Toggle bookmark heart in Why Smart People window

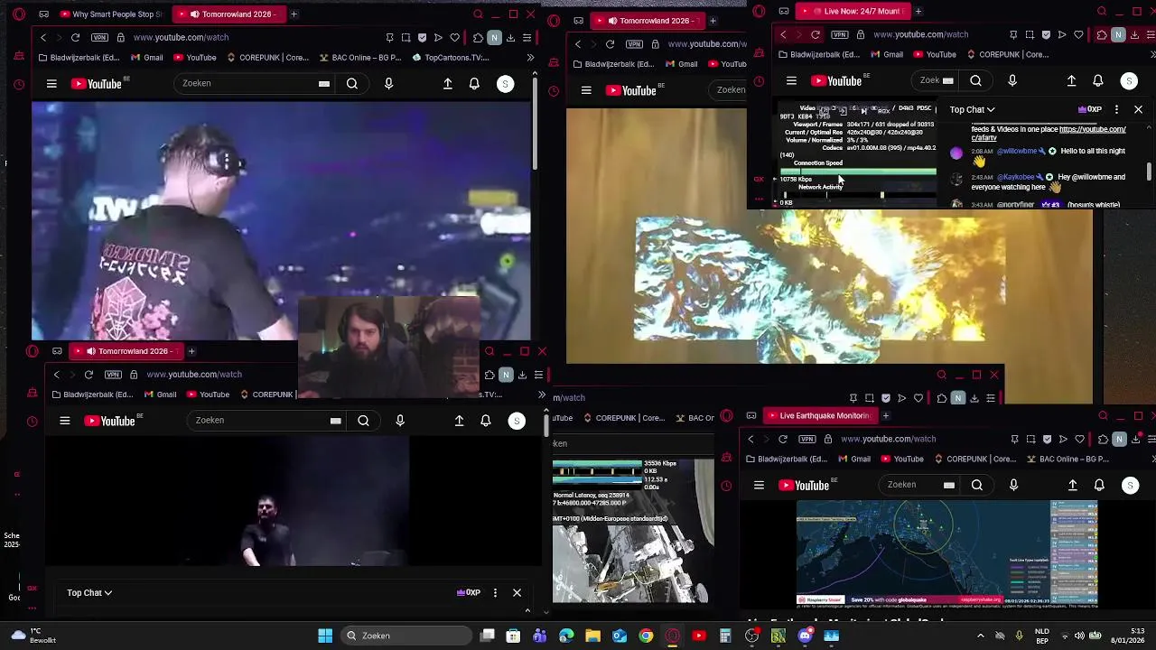tap(454, 37)
